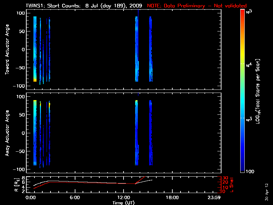
Task: Select the "Toward Actuator Angle" y-axis label
Action: point(7,50)
